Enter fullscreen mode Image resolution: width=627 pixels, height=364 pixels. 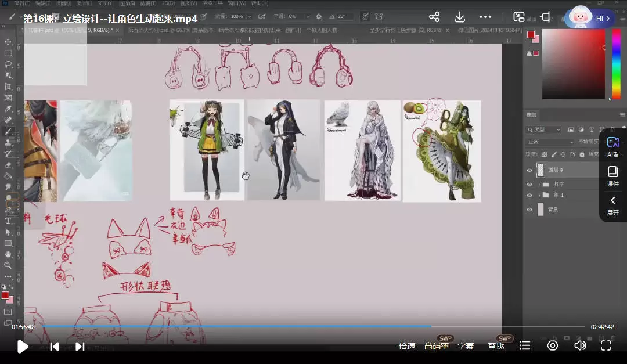[x=606, y=345]
